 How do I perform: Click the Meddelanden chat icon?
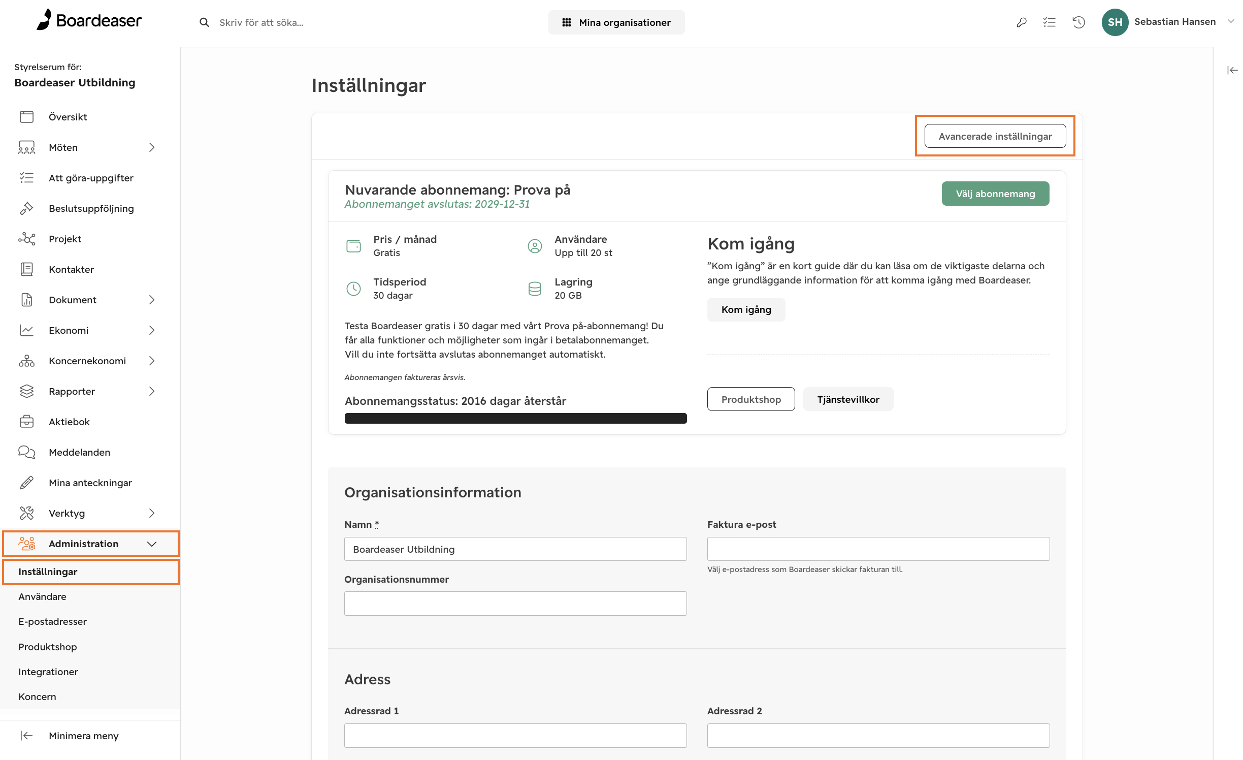[26, 452]
